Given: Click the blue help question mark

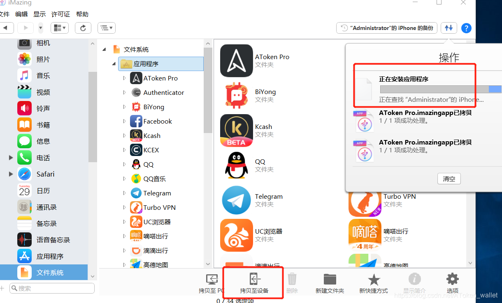Looking at the screenshot, I should pos(466,28).
